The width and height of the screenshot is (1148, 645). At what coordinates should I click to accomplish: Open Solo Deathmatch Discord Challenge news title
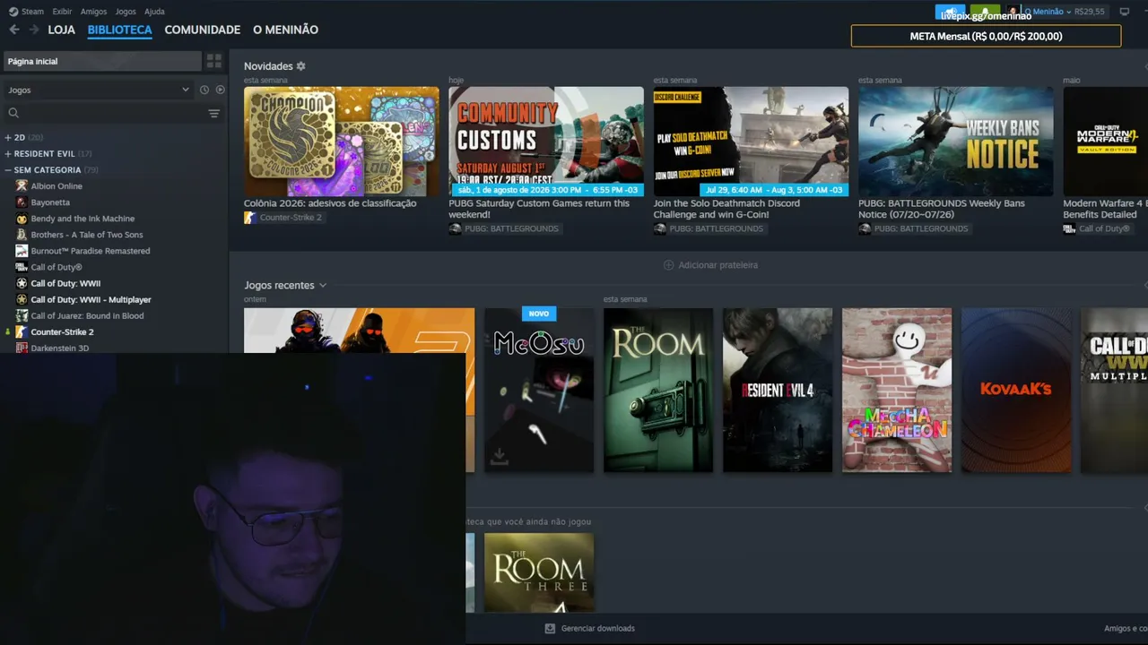coord(726,209)
